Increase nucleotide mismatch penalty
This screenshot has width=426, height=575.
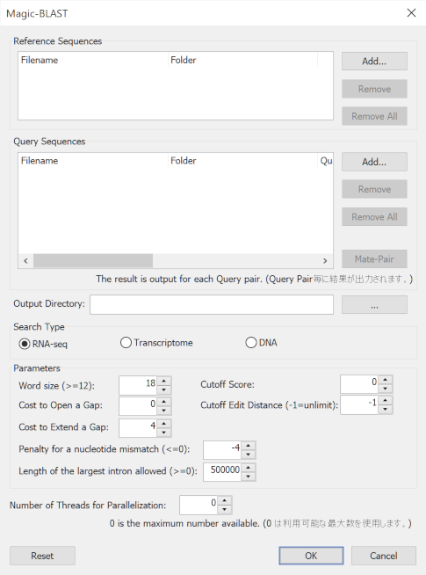coord(248,446)
